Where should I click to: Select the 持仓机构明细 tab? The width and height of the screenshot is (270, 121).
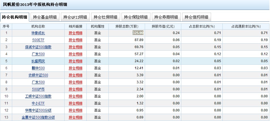coord(15,17)
